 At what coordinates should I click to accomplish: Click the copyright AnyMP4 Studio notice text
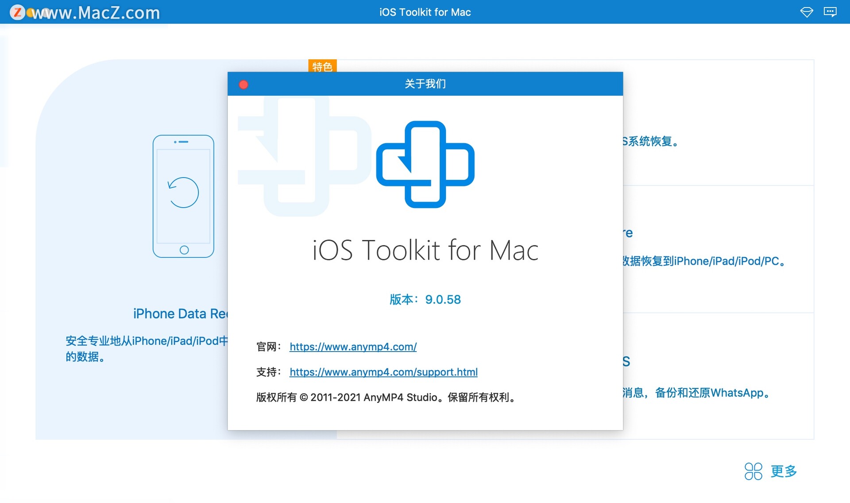(x=386, y=398)
